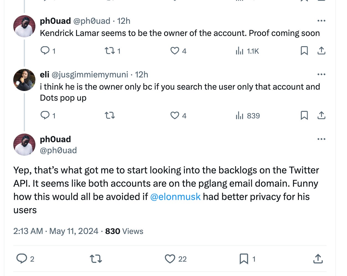Open more options on eli's tweet
Image resolution: width=347 pixels, height=276 pixels.
pyautogui.click(x=321, y=74)
